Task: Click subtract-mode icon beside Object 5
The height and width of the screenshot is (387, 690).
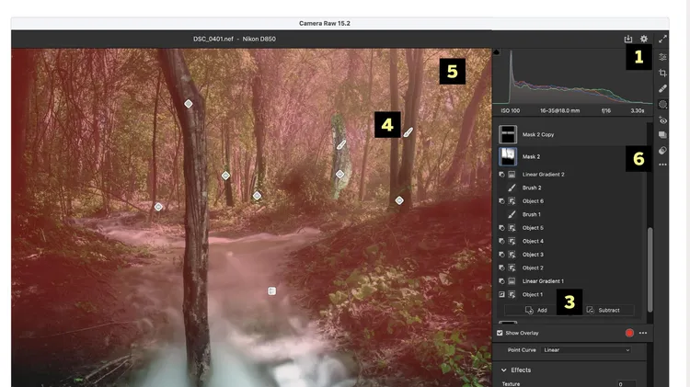Action: tap(501, 228)
